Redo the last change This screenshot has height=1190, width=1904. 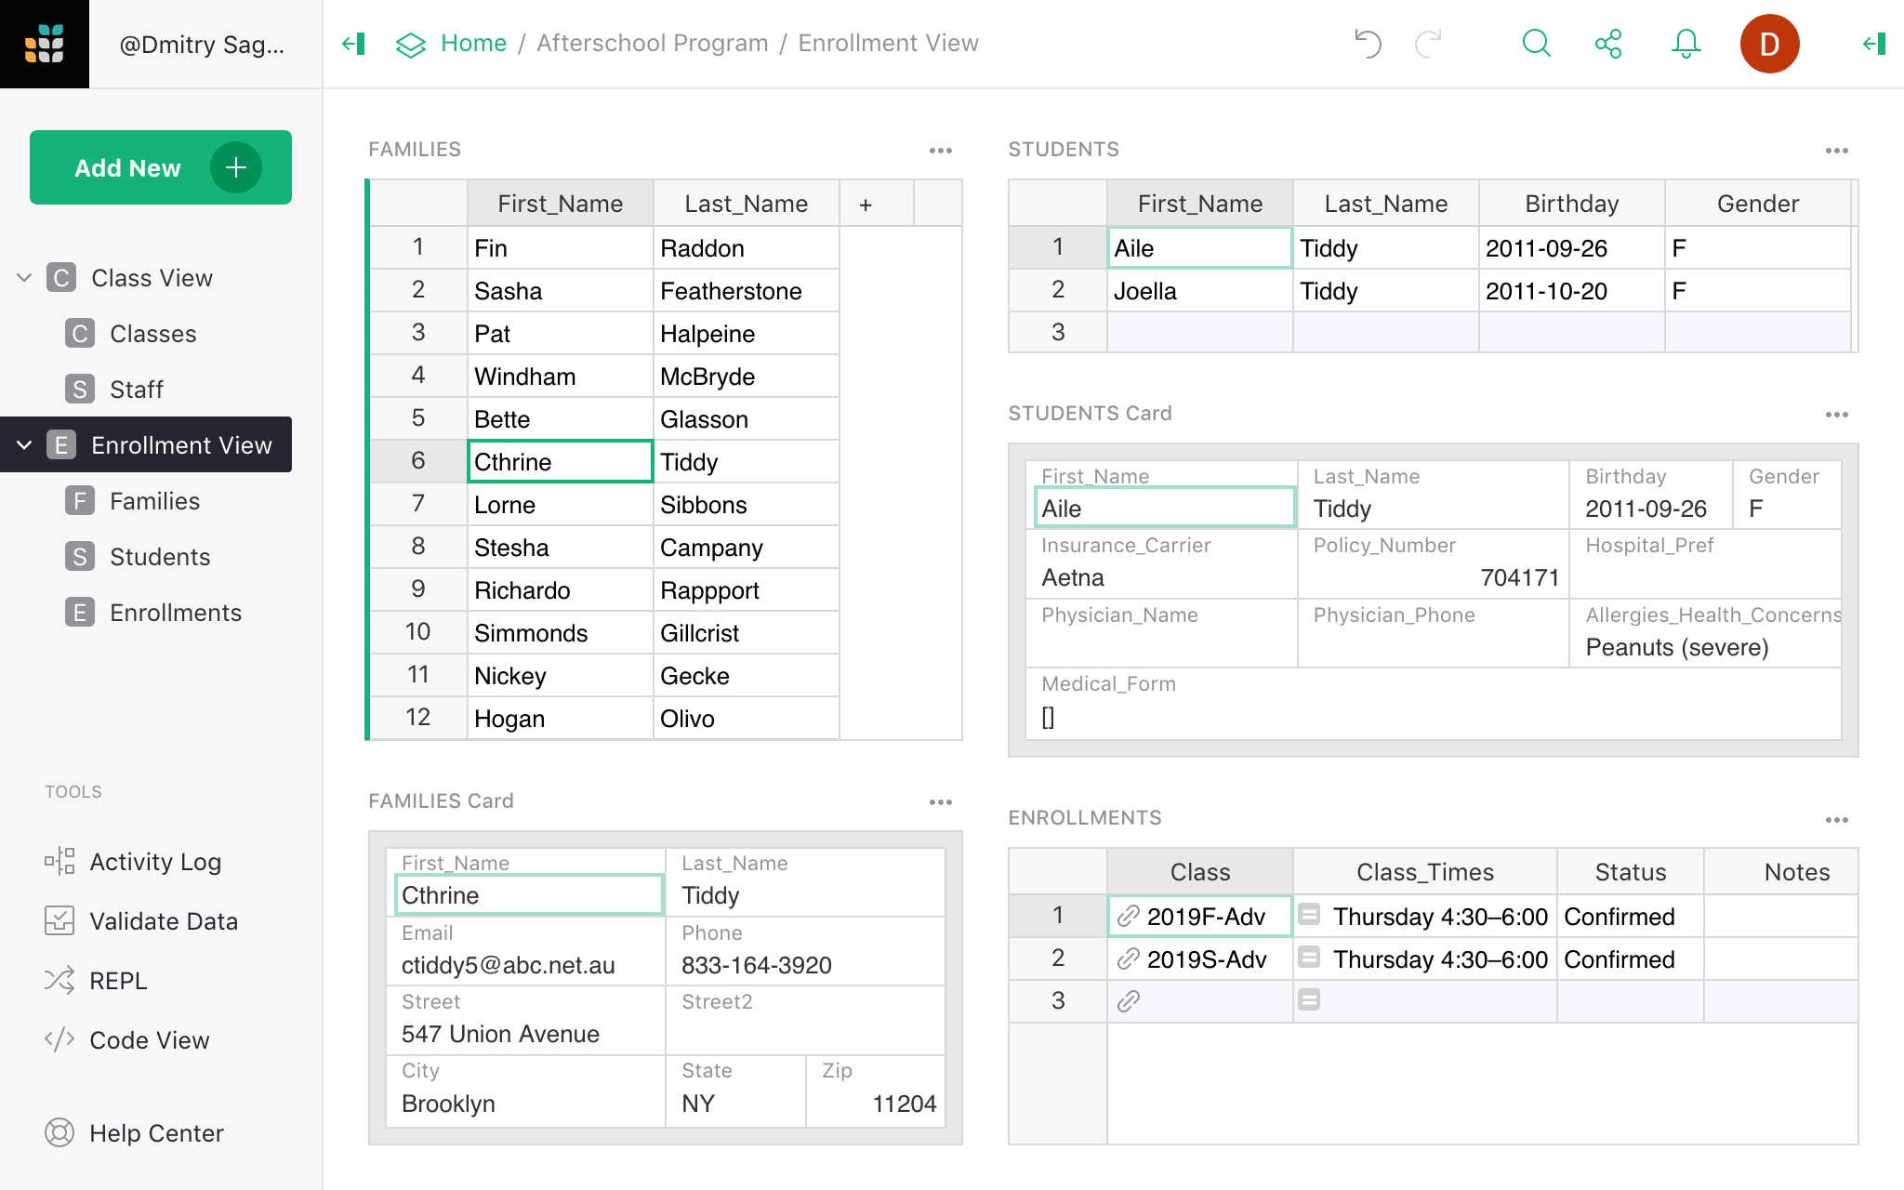pyautogui.click(x=1425, y=43)
